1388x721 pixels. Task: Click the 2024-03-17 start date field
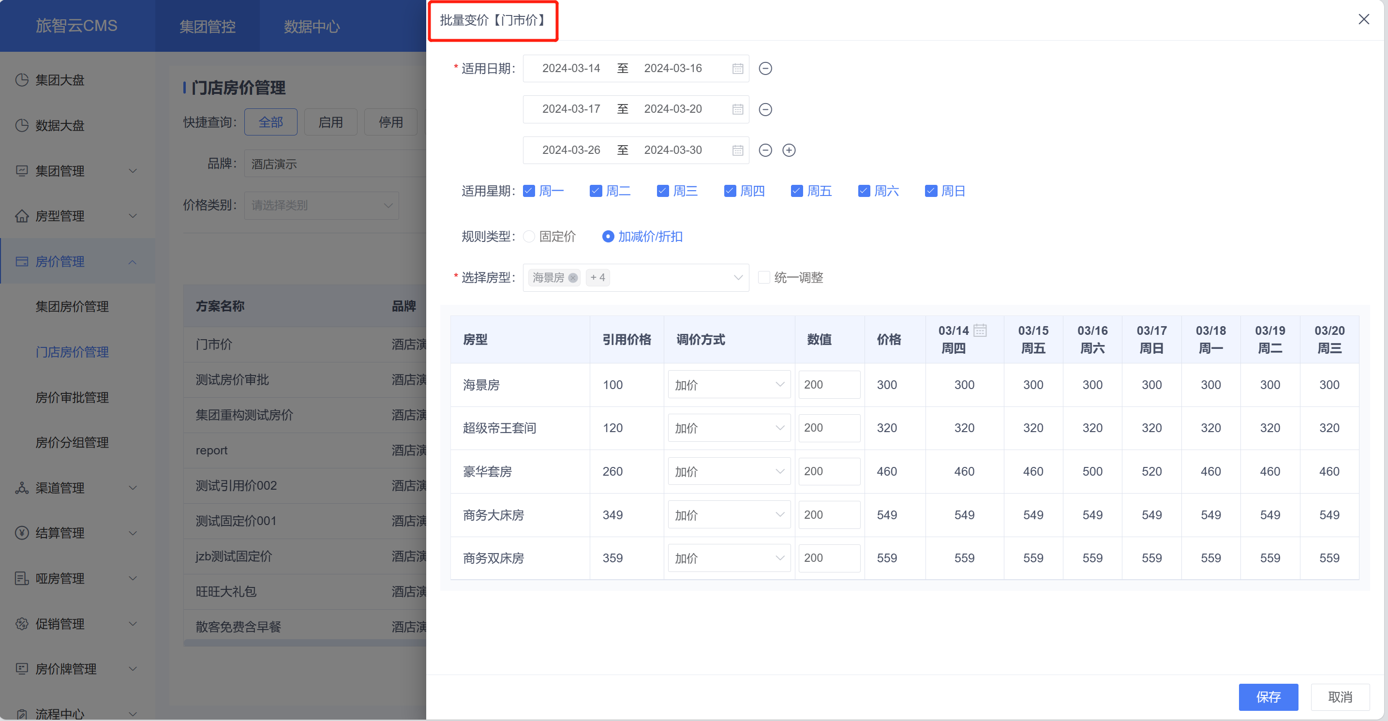coord(571,109)
